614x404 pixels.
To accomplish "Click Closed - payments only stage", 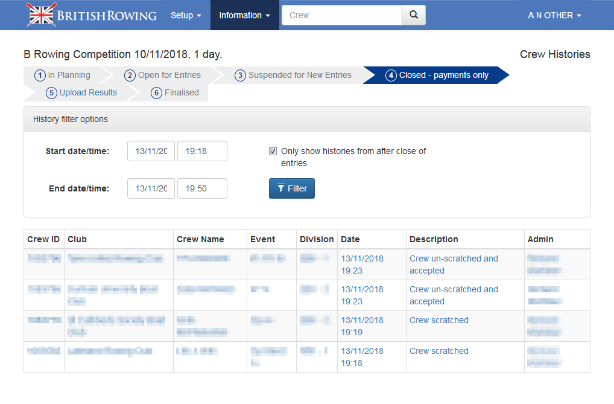I will [x=437, y=75].
